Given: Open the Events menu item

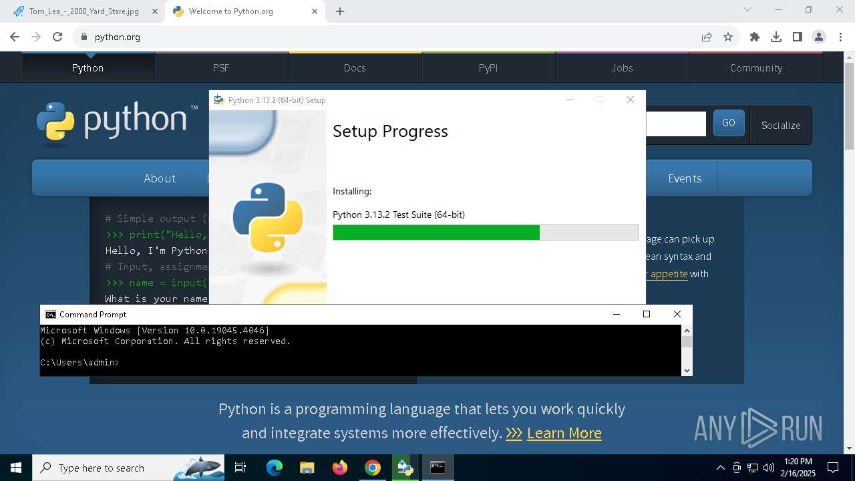Looking at the screenshot, I should (x=685, y=178).
